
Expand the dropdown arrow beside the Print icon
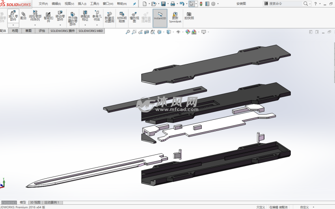pyautogui.click(x=177, y=4)
